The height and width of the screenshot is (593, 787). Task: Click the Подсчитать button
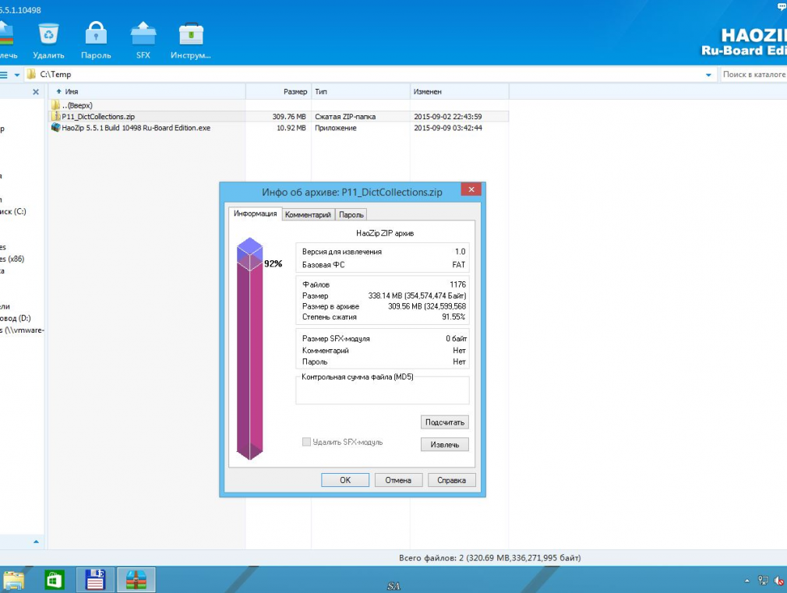(x=445, y=422)
